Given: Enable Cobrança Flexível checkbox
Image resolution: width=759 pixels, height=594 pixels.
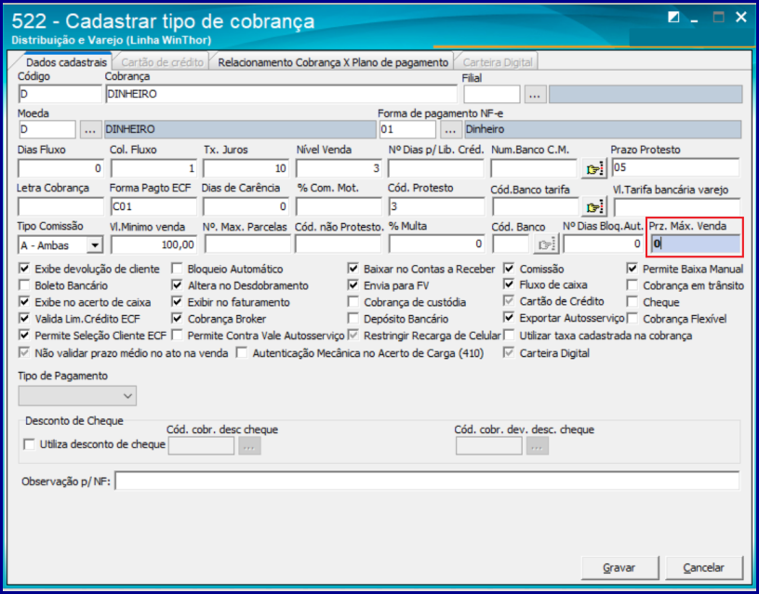Looking at the screenshot, I should click(632, 319).
